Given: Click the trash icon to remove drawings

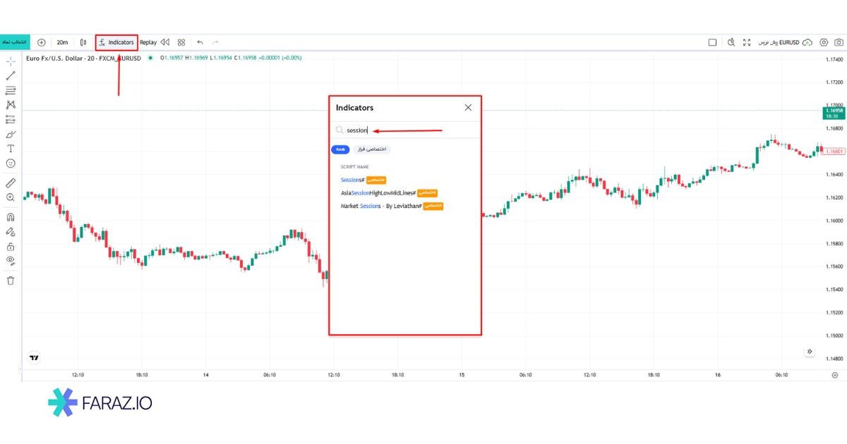Looking at the screenshot, I should 11,280.
